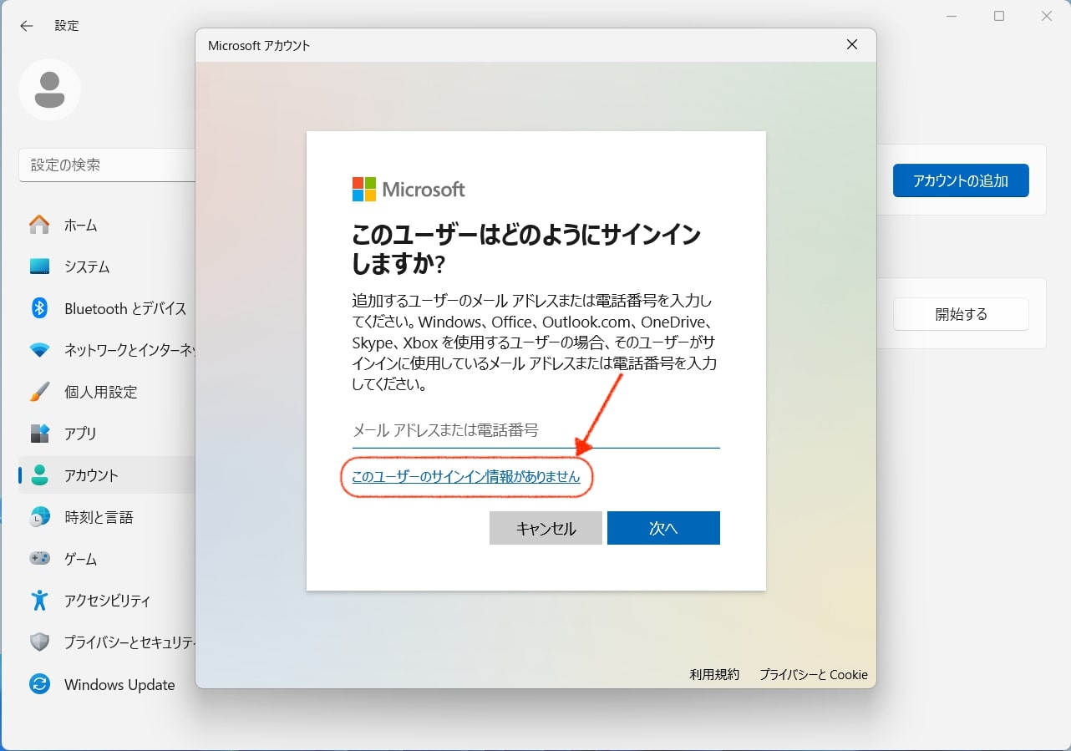
Task: Click the Personalization paintbrush icon
Action: 39,392
